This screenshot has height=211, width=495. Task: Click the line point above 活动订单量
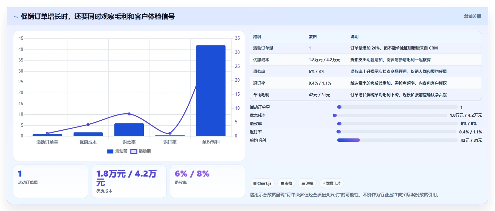47,133
